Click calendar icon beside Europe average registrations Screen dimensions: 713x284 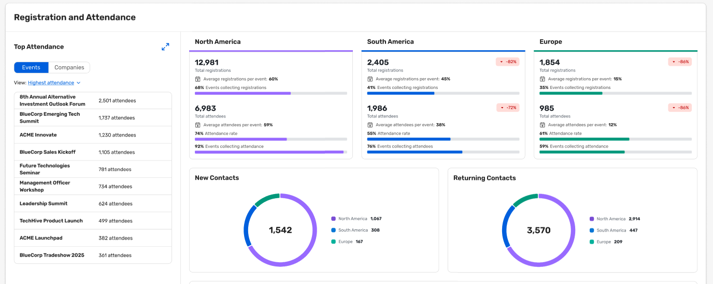click(542, 79)
